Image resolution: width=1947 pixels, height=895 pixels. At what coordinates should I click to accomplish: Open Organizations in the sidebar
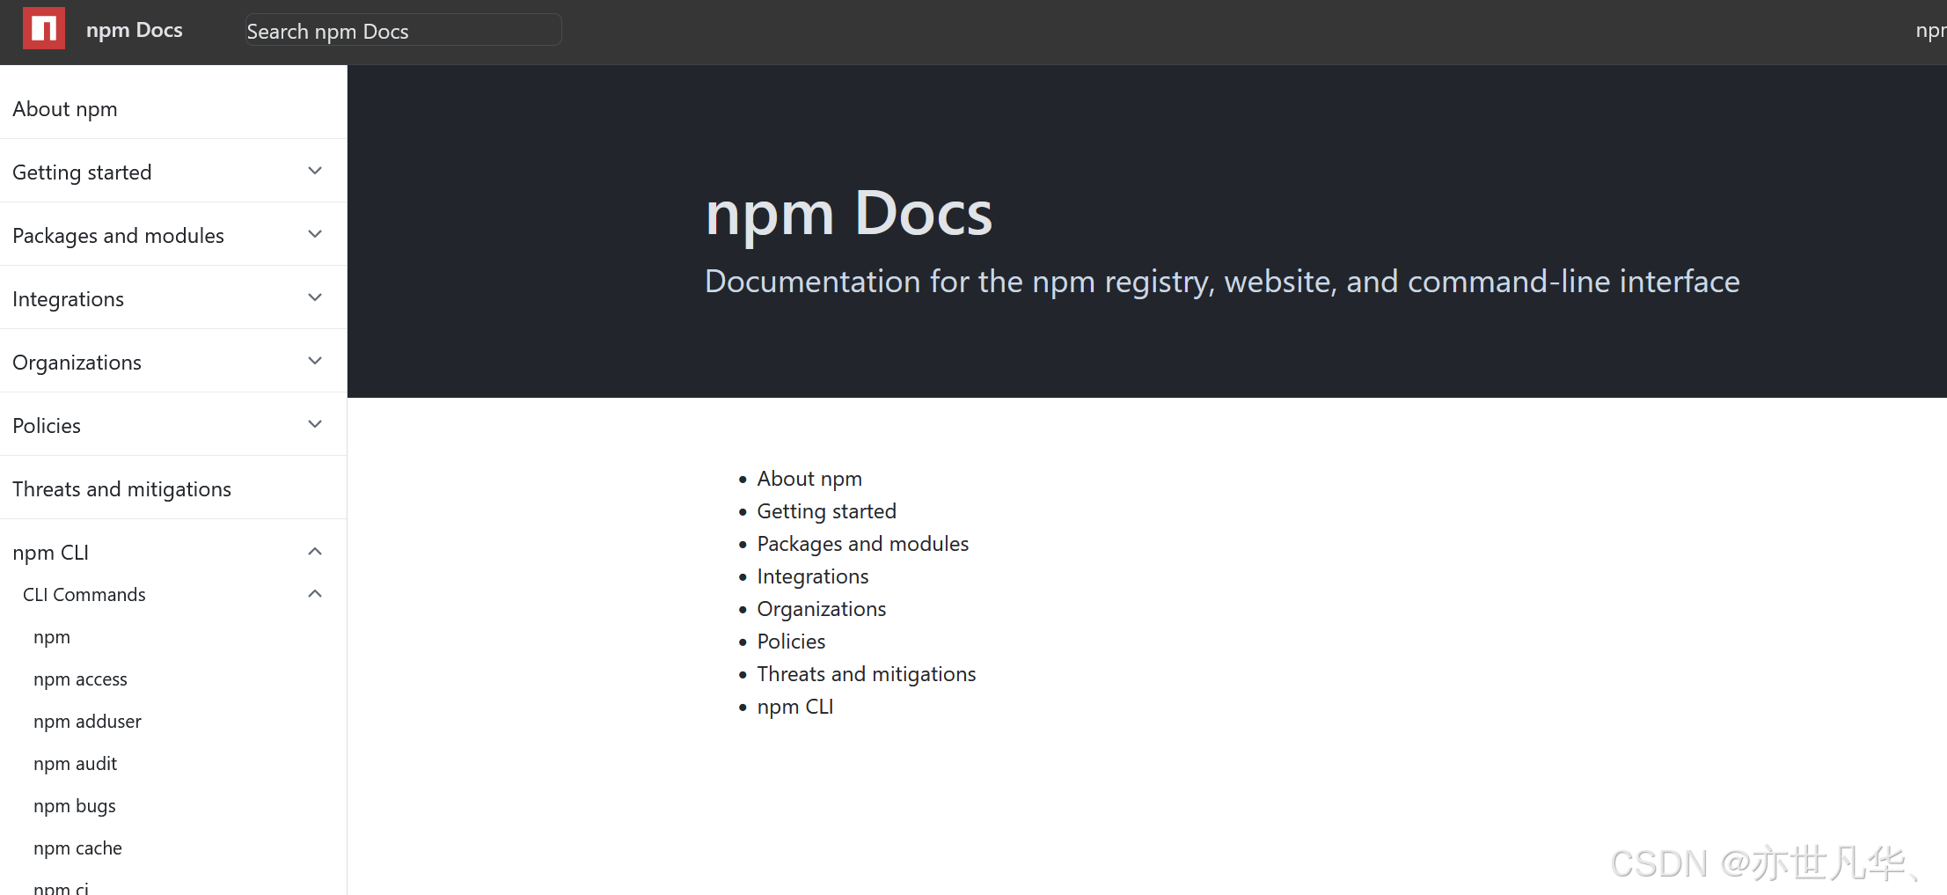[x=77, y=363]
